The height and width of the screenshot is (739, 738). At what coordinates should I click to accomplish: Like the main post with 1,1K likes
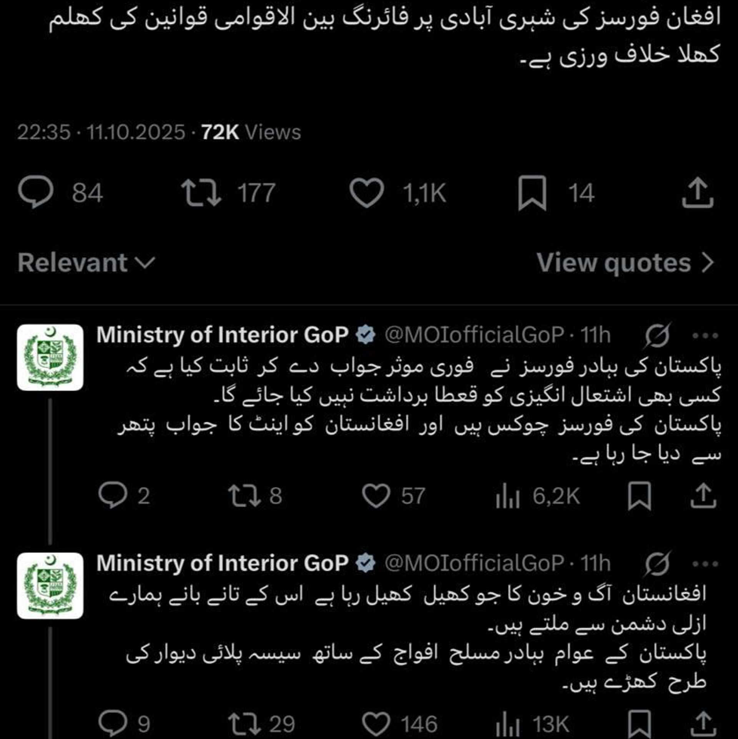pyautogui.click(x=366, y=193)
